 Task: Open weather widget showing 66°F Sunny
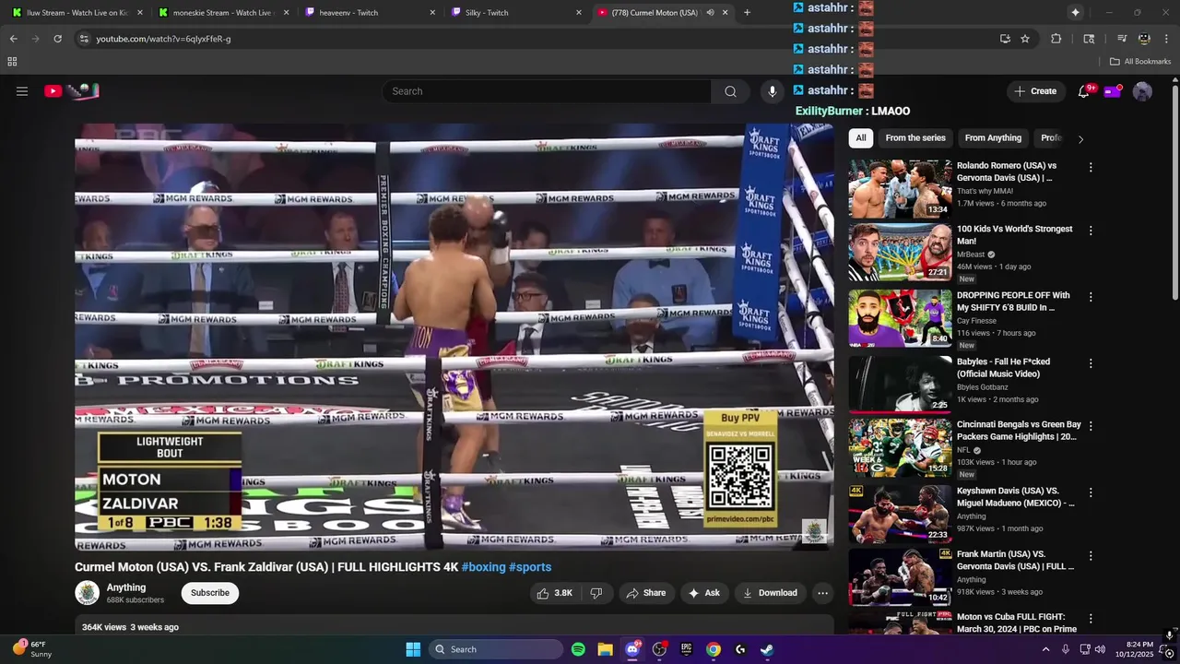coord(33,649)
